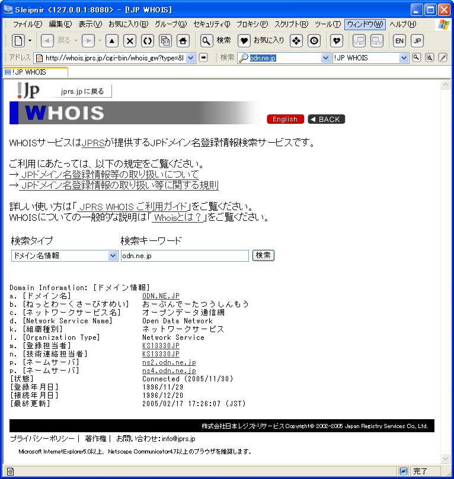Screen dimensions: 454x479
Task: Click the !JP logo
Action: tap(28, 91)
